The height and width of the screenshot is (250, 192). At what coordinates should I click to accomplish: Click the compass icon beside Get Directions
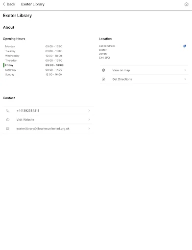pyautogui.click(x=103, y=79)
